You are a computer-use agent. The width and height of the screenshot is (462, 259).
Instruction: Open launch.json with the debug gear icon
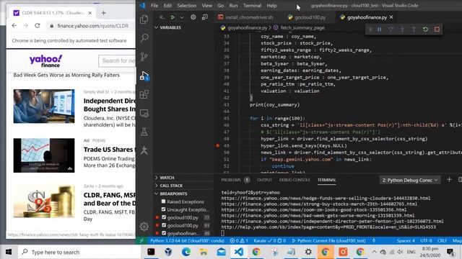(x=193, y=17)
